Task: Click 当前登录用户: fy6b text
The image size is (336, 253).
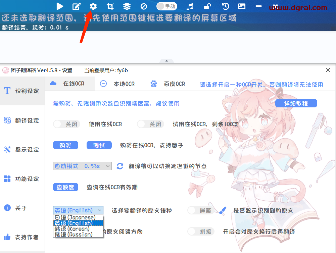Action: 106,70
